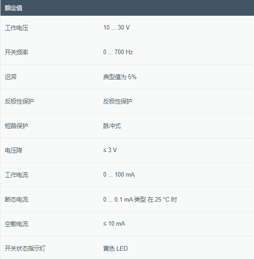Select the 工作电压 row label
Screen dimensions: 254x259
point(16,28)
